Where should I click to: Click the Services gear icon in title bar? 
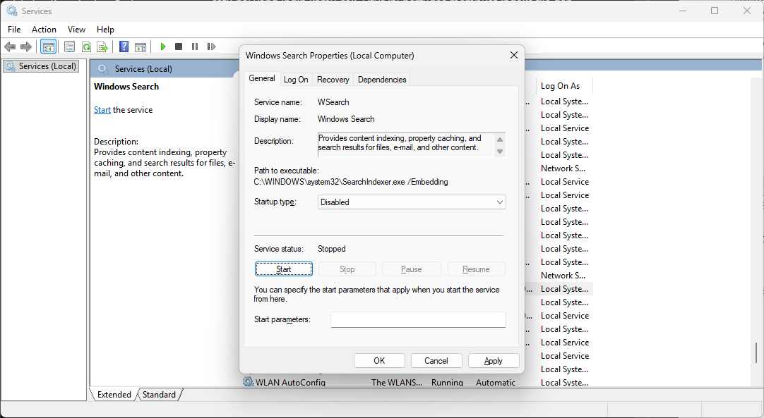pos(12,11)
